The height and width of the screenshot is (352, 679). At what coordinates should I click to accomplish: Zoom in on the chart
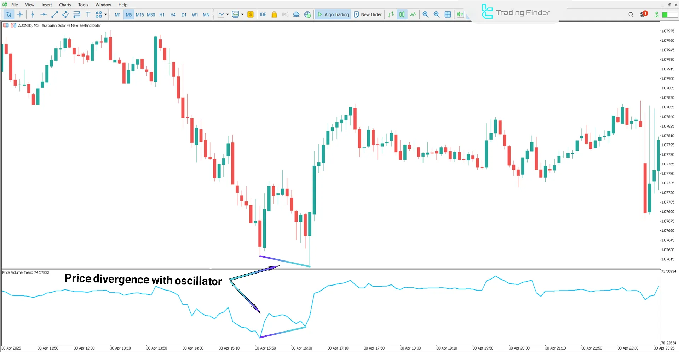426,14
